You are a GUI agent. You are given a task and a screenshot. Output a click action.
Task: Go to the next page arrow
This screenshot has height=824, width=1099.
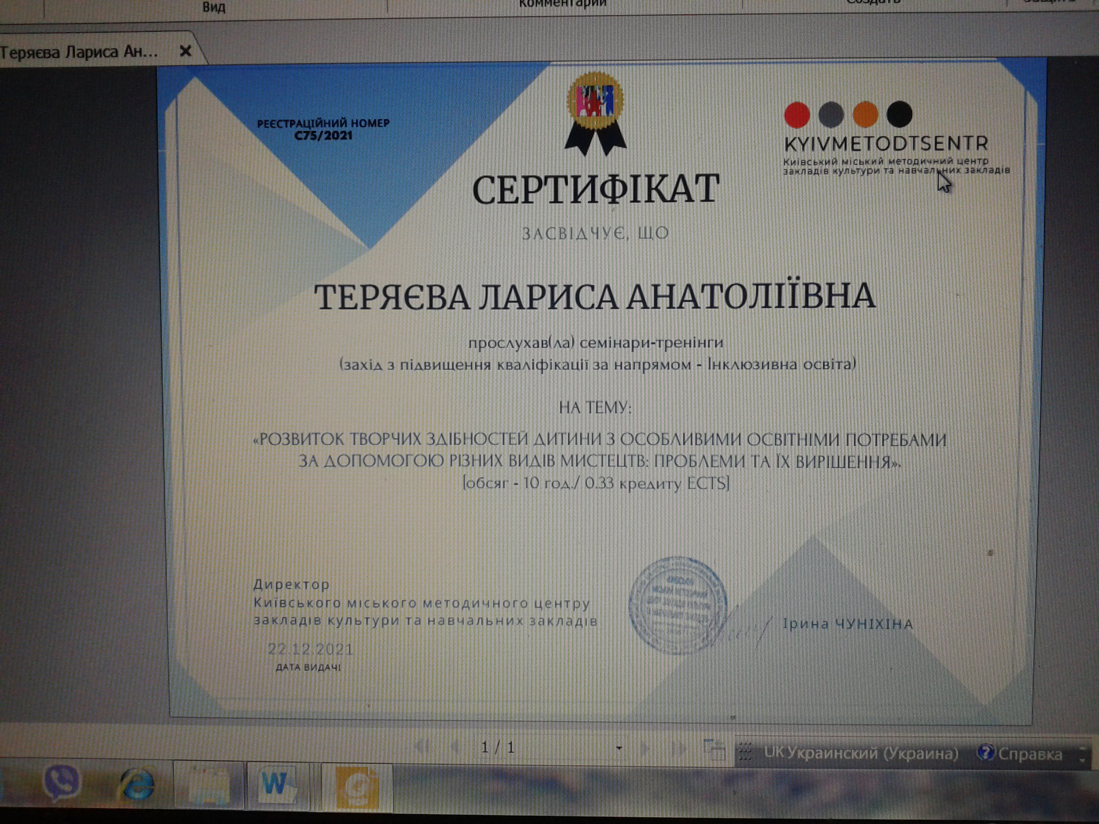point(646,748)
